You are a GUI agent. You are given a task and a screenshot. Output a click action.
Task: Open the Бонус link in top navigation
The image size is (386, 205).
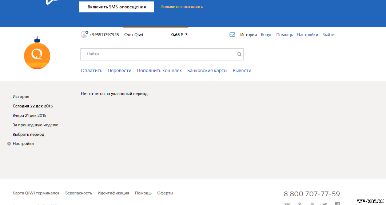[x=266, y=35]
